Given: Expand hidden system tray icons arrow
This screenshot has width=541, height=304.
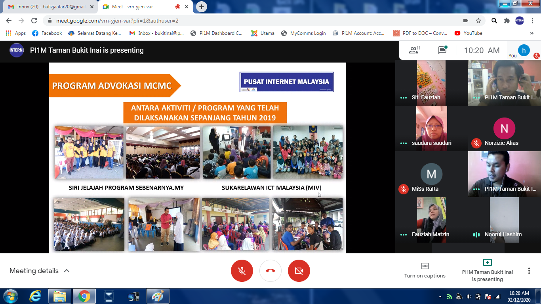Looking at the screenshot, I should pos(440,296).
